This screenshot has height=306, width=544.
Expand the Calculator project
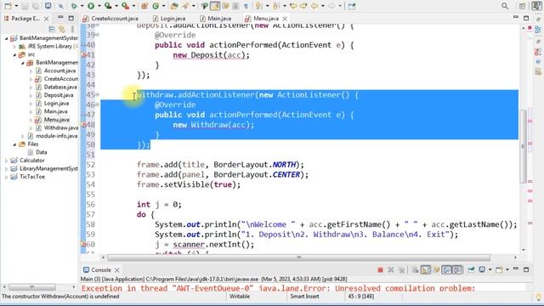pyautogui.click(x=6, y=161)
